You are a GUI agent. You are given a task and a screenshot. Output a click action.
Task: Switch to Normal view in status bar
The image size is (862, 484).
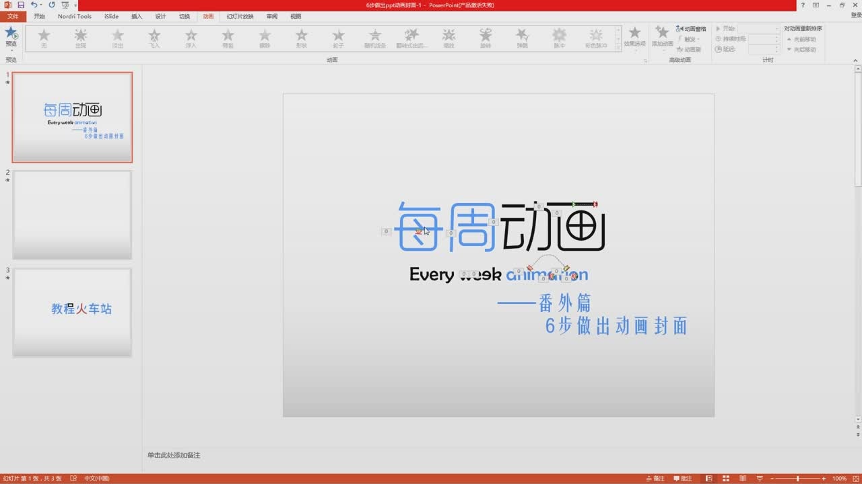(709, 479)
